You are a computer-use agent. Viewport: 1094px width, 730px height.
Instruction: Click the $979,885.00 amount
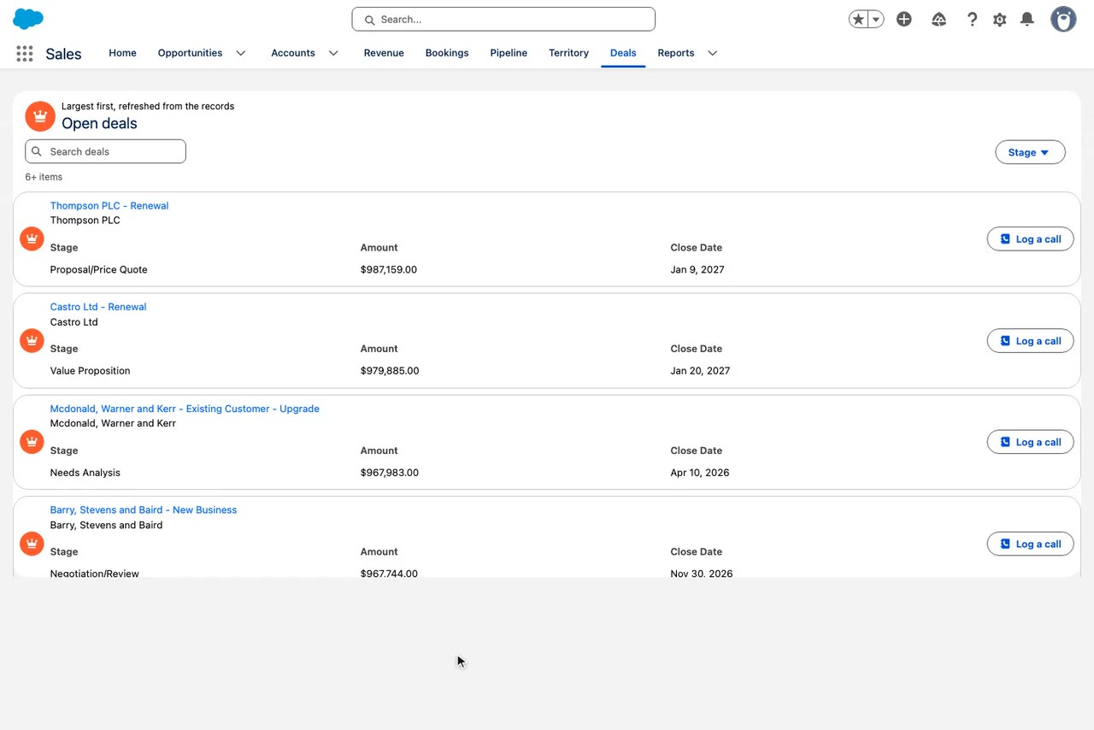390,371
